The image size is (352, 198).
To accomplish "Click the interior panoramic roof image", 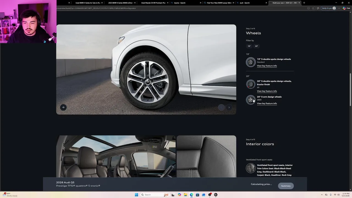I will coord(116,156).
